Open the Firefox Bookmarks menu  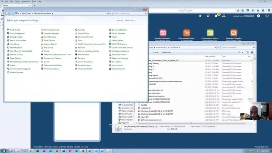(x=26, y=1)
